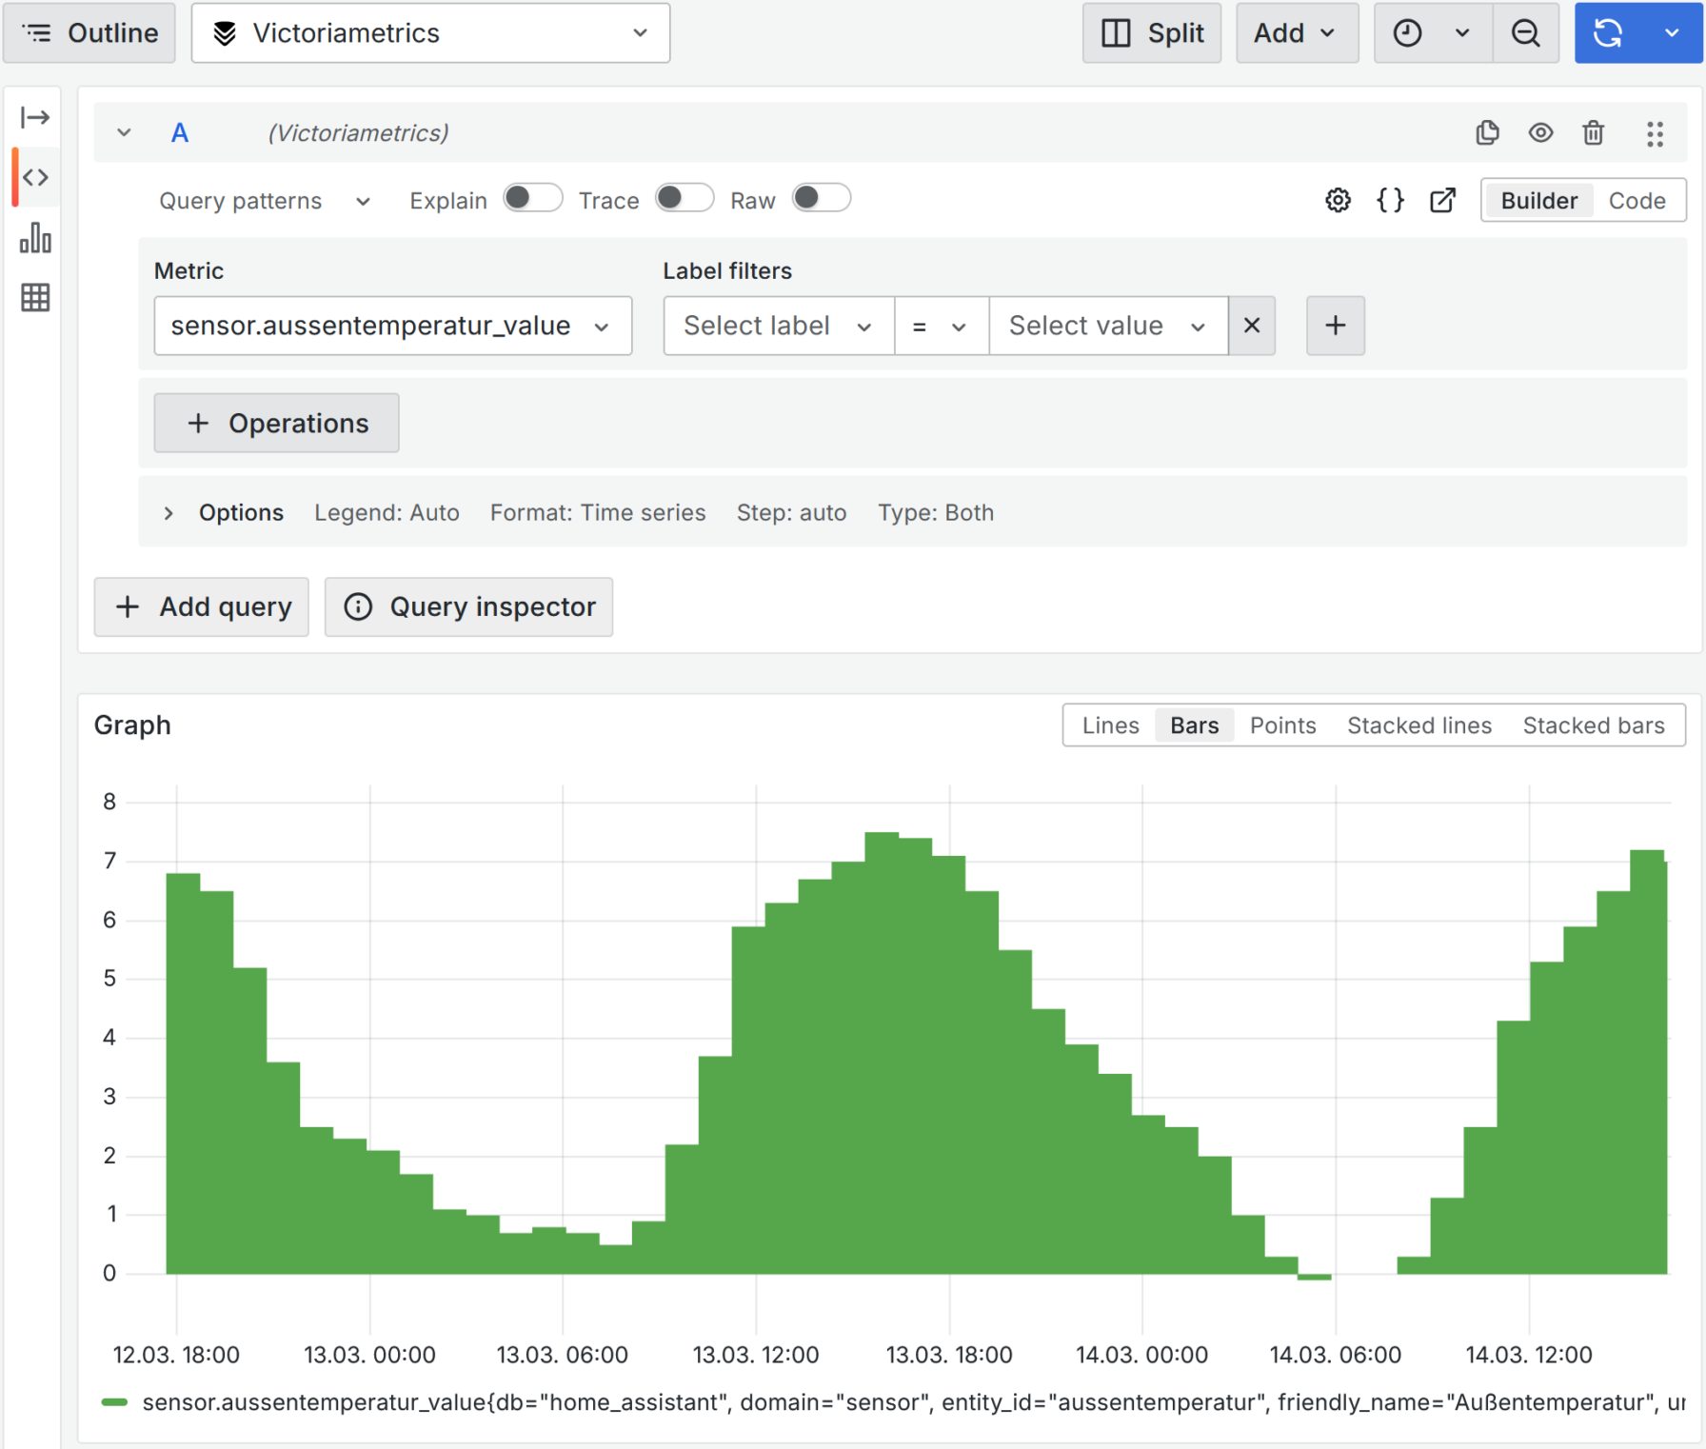Enable Raw query mode toggle
This screenshot has height=1449, width=1706.
(820, 198)
